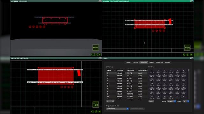Click the curved-arrow rotate icon in Beta view

click(184, 55)
